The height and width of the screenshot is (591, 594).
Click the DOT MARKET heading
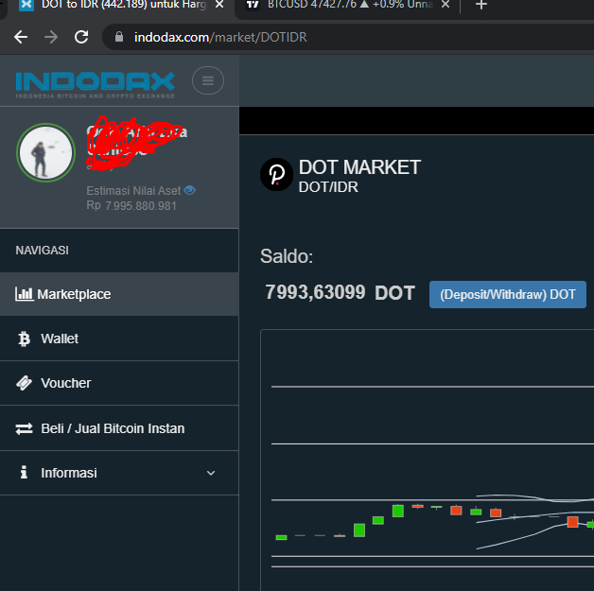(x=359, y=167)
